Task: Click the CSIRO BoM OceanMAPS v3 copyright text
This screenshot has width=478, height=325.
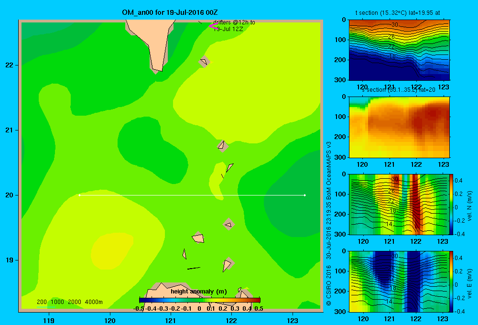Action: click(329, 224)
